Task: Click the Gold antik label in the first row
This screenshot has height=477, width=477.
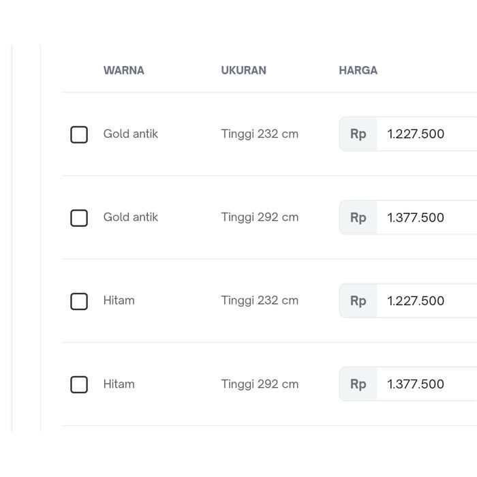Action: click(x=131, y=134)
